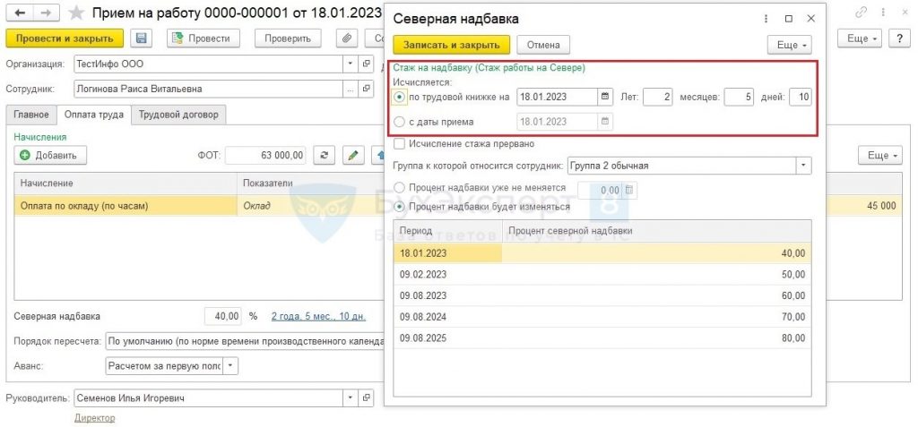The image size is (918, 427).
Task: Click the Начисление column header
Action: pos(126,184)
